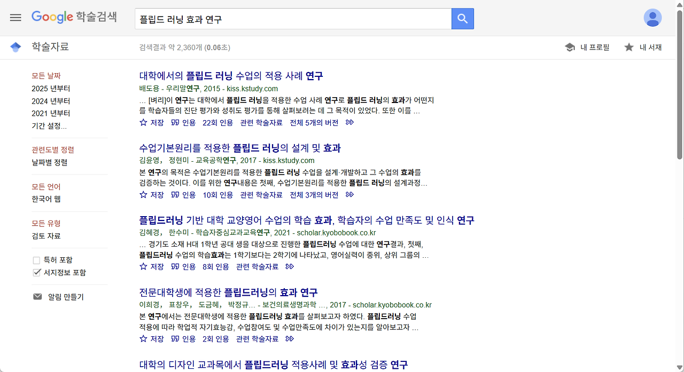
Task: Click the scrollbar down arrow
Action: coord(679,367)
